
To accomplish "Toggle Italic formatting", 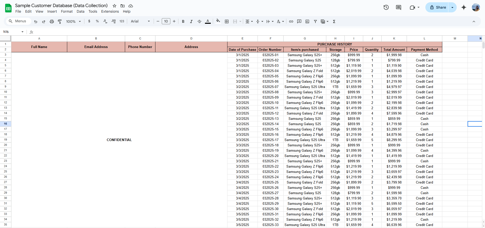I will 191,21.
